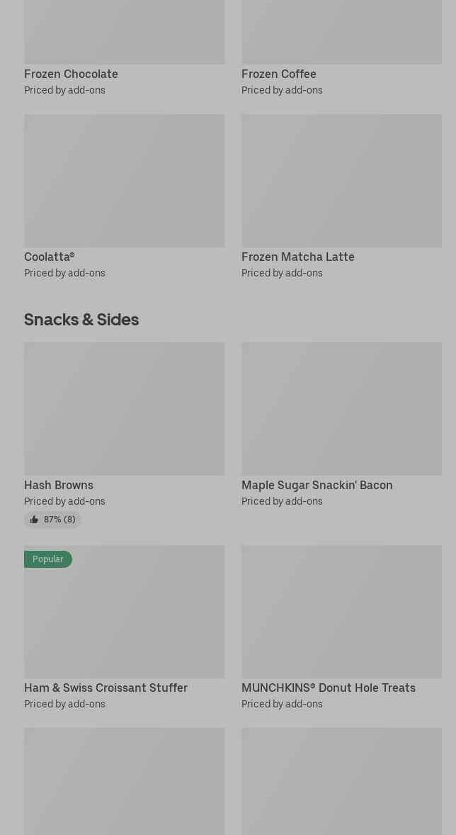Click the Snacks & Sides section heading
The height and width of the screenshot is (835, 456).
click(x=81, y=320)
